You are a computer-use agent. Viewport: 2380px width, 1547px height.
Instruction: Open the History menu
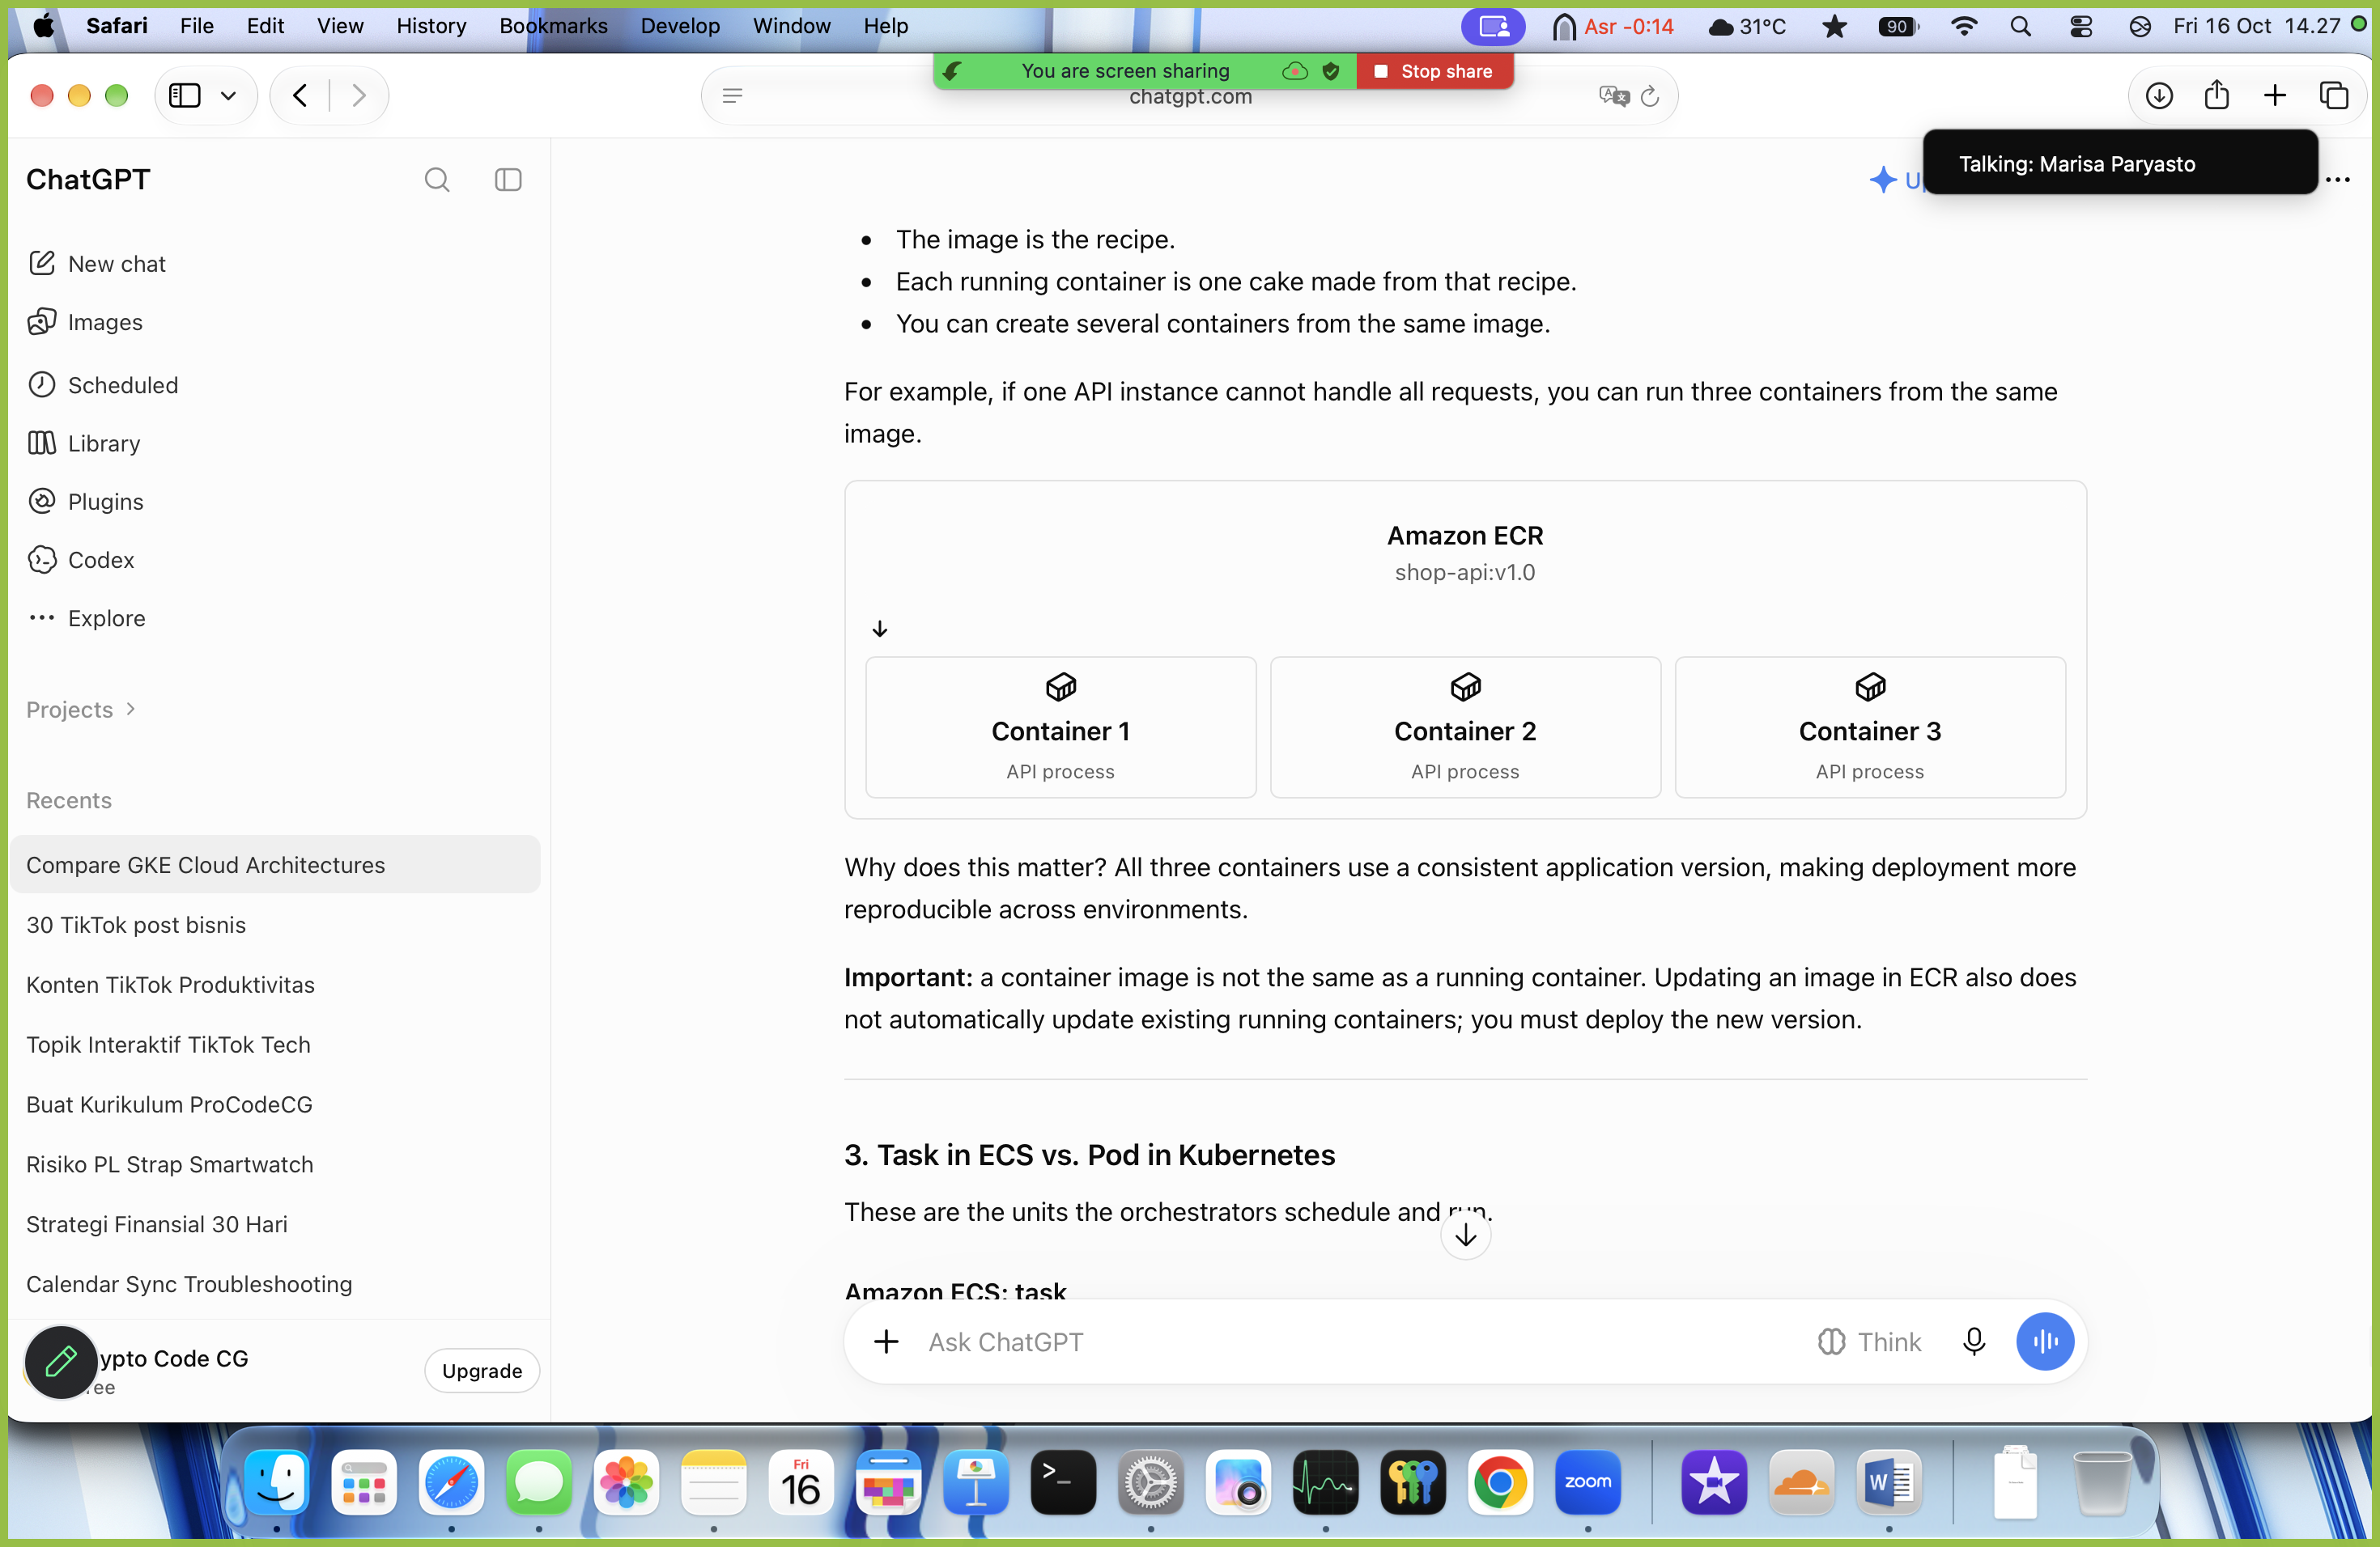(431, 26)
